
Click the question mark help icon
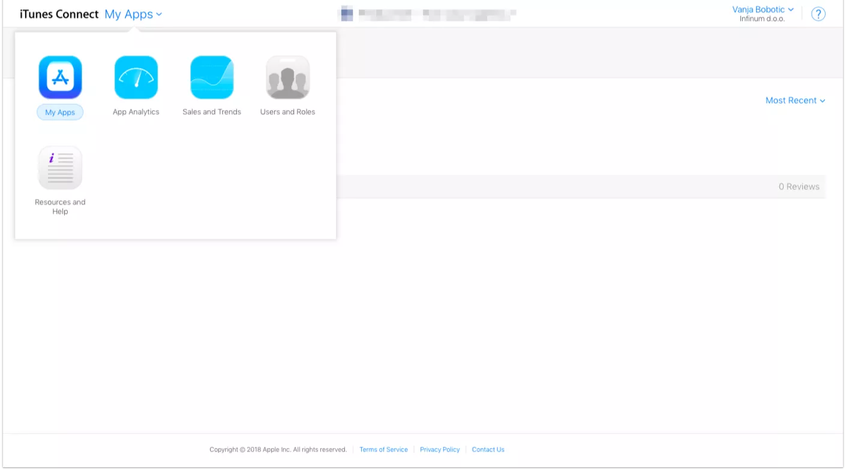click(x=818, y=14)
